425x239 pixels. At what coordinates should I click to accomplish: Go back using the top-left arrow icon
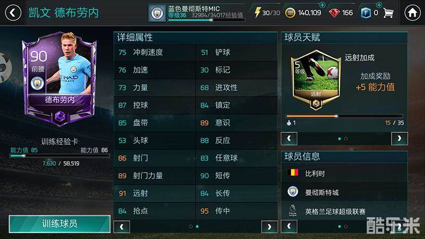(x=13, y=13)
